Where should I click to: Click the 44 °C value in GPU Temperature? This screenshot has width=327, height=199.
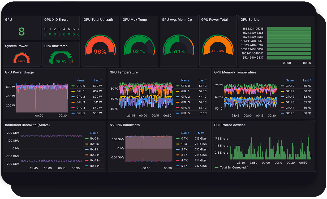203,97
